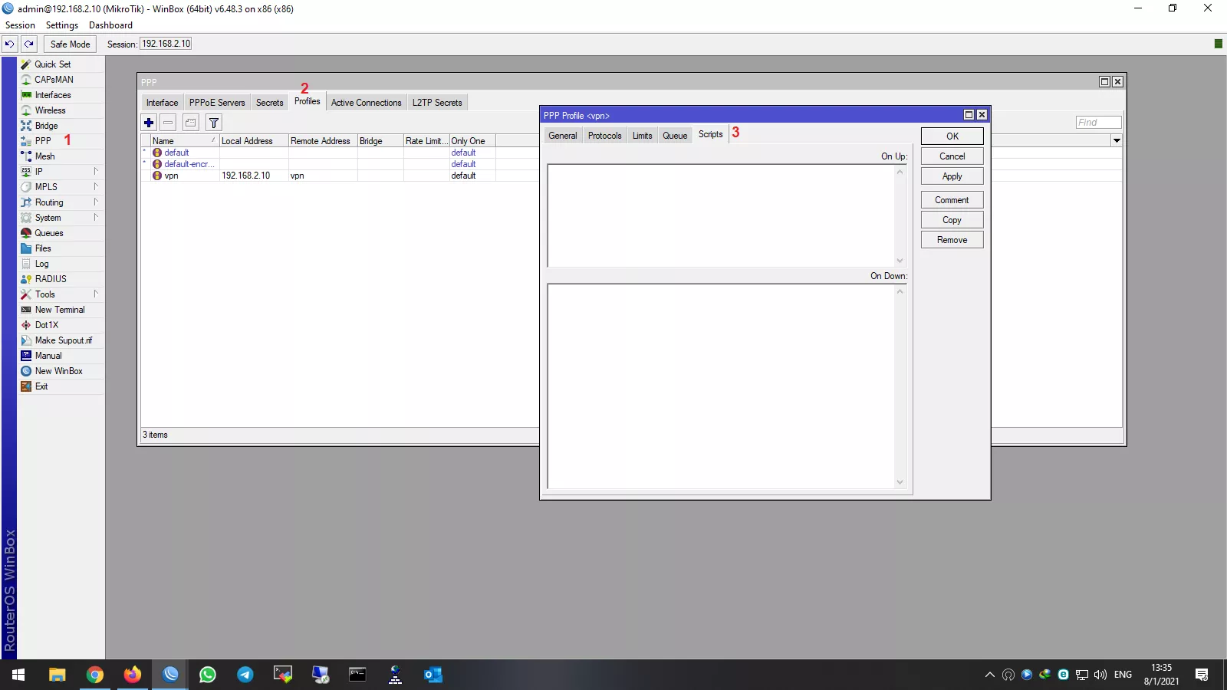This screenshot has width=1227, height=690.
Task: Click Exit in the sidebar
Action: tap(41, 386)
